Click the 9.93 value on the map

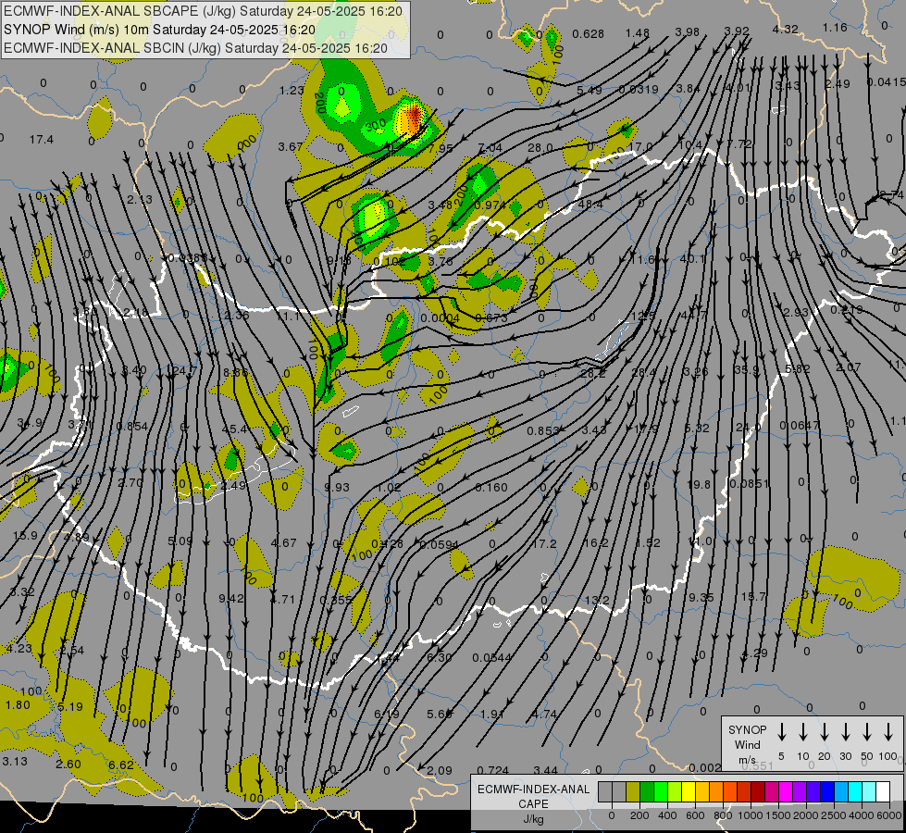tap(337, 488)
